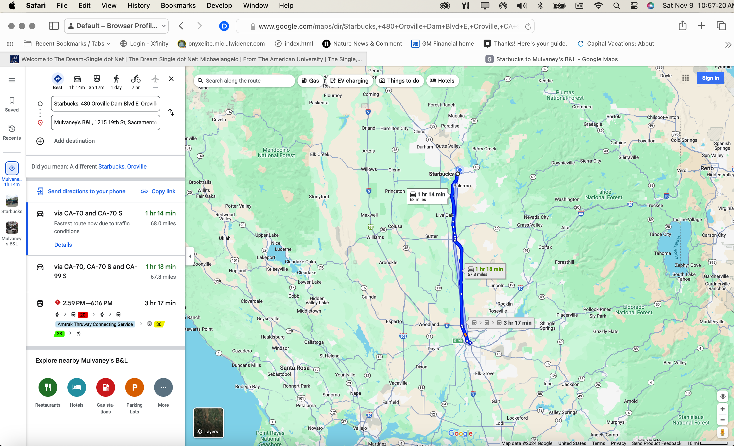
Task: Filter by Gas along route
Action: [310, 80]
